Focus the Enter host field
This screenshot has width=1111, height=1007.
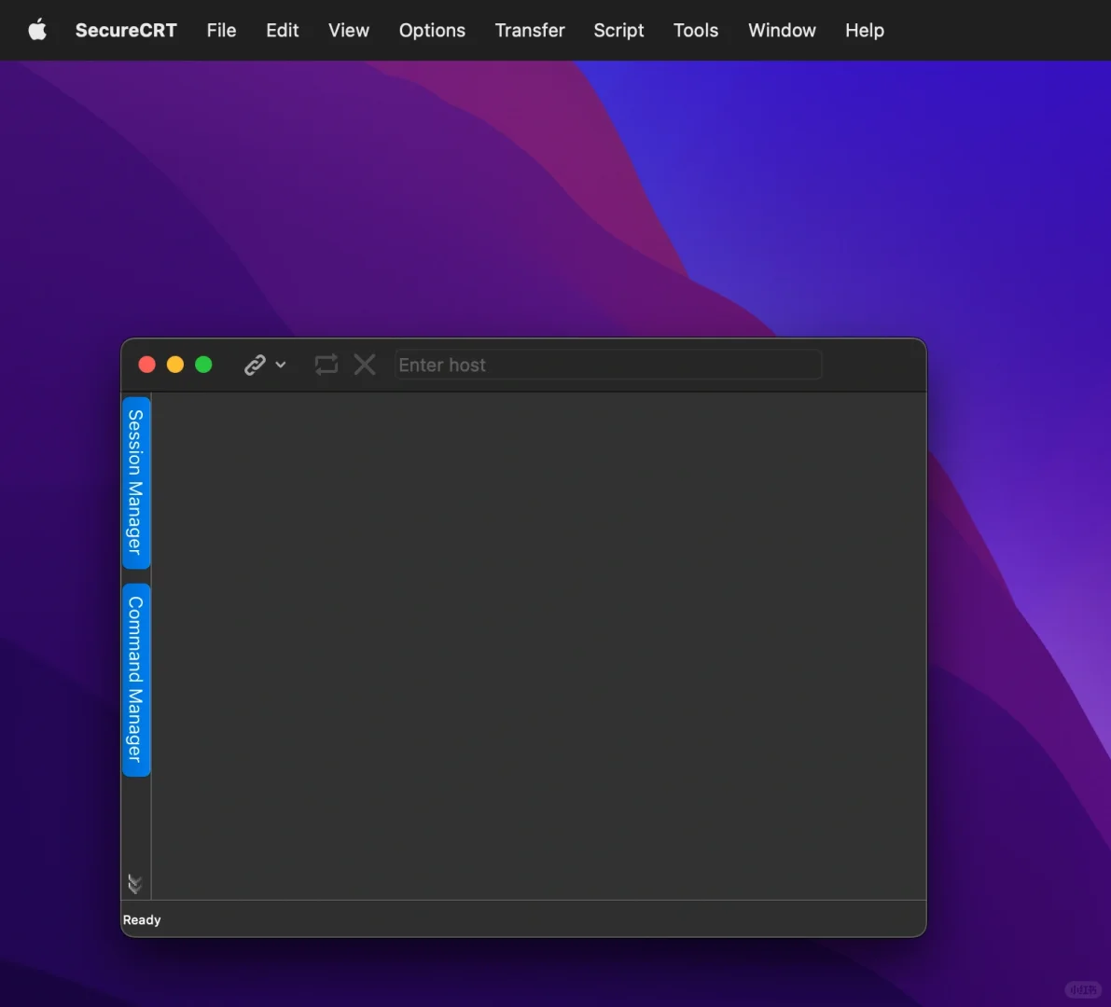pyautogui.click(x=608, y=365)
